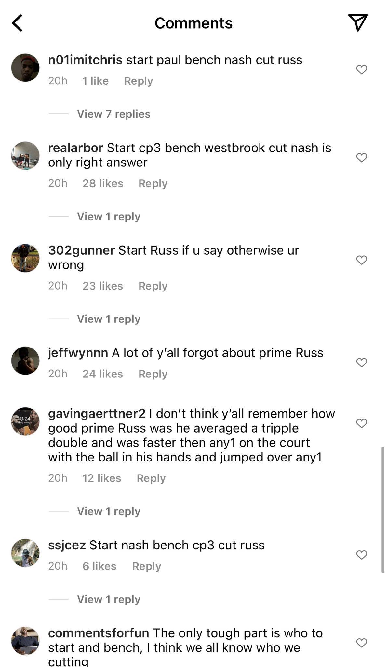
Task: Like realarbor's comment with the heart
Action: 362,157
